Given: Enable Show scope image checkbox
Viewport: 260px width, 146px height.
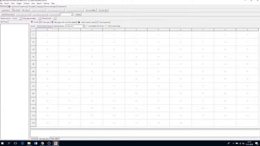Looking at the screenshot, I should pyautogui.click(x=106, y=26).
